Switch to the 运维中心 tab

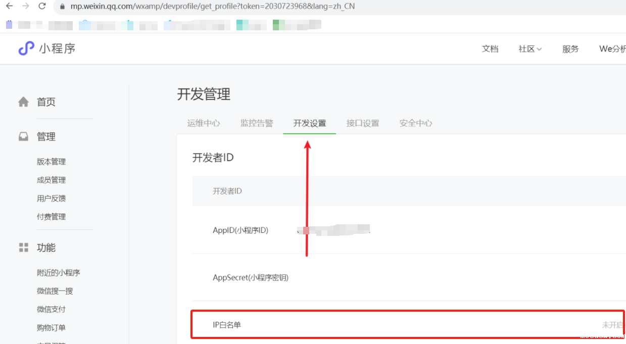pos(204,123)
